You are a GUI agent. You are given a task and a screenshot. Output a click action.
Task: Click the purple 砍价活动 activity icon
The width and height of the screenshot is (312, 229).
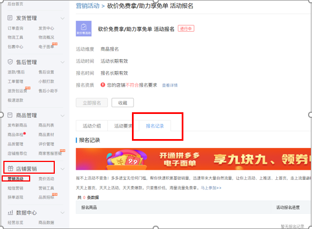click(x=83, y=28)
